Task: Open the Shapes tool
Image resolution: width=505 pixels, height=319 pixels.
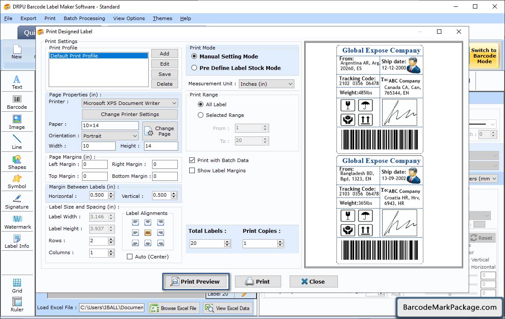Action: [17, 162]
